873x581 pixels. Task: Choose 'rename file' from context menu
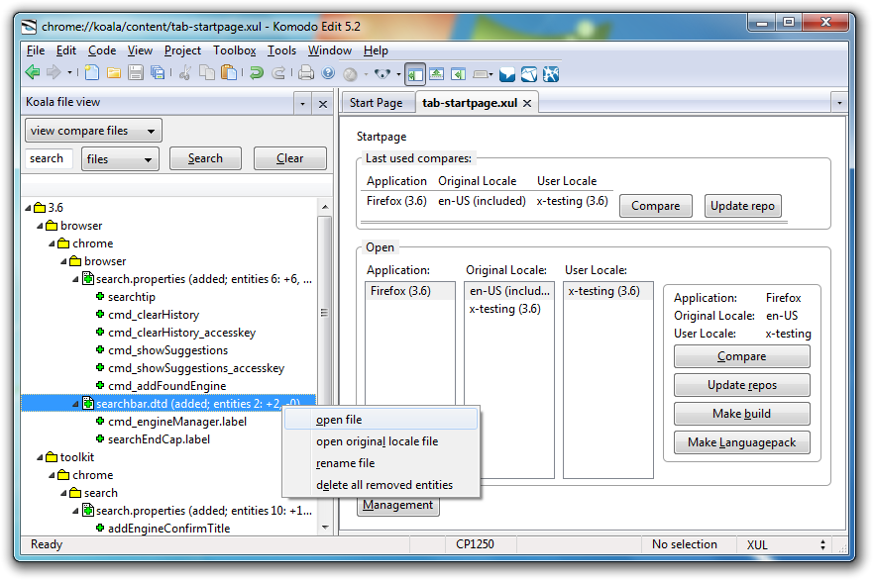(x=382, y=463)
